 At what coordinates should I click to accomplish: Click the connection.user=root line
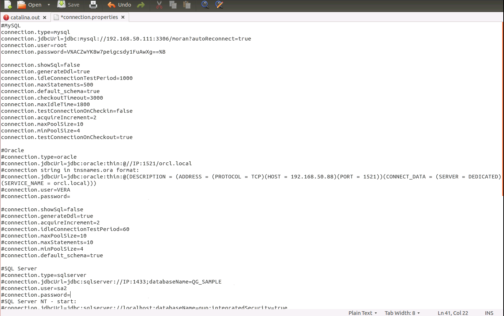click(x=34, y=45)
